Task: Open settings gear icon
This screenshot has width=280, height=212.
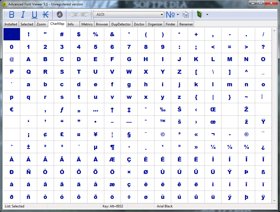Action: pyautogui.click(x=60, y=15)
